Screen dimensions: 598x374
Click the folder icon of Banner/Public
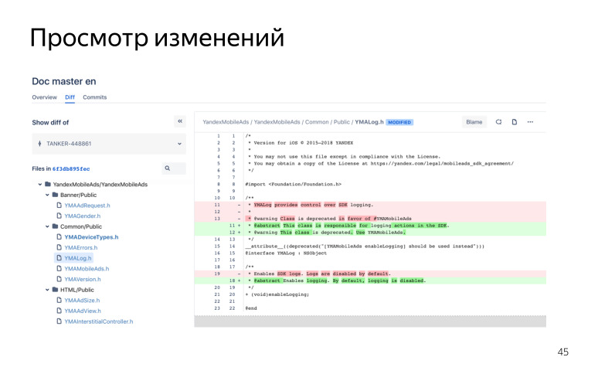pyautogui.click(x=55, y=195)
